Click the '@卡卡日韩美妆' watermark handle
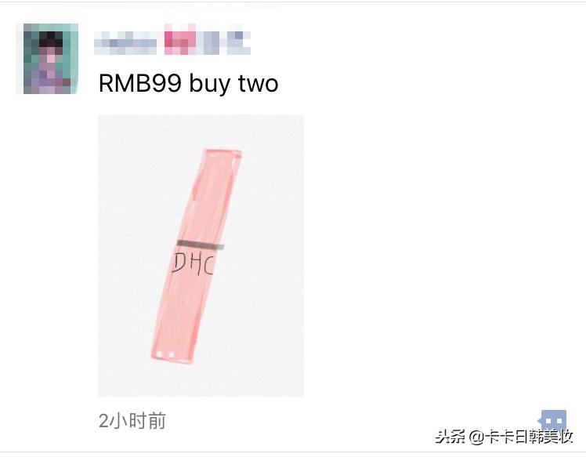This screenshot has width=586, height=457. (521, 437)
